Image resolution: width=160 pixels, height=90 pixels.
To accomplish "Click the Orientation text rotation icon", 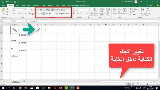I will (47, 10).
